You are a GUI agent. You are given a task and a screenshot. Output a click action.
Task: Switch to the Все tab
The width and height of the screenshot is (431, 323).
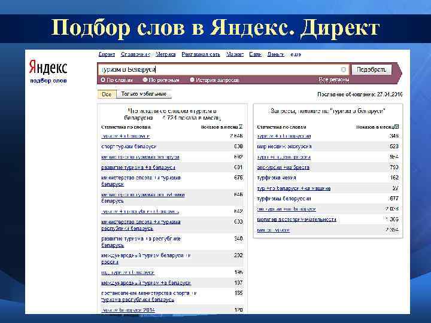click(107, 95)
